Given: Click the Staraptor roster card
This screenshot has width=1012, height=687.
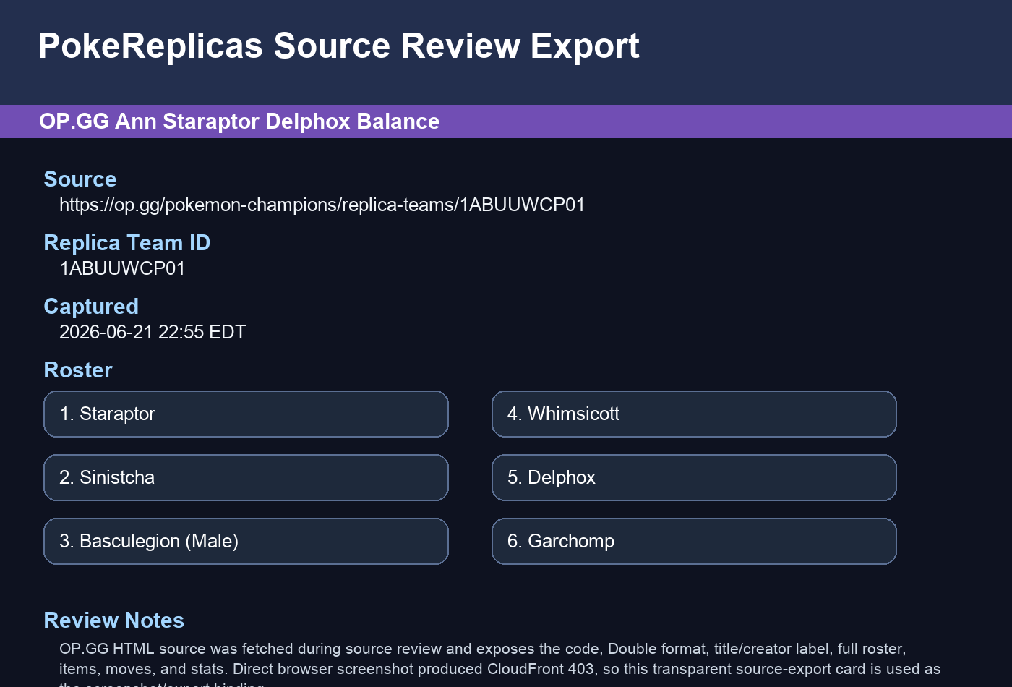Looking at the screenshot, I should [x=246, y=414].
